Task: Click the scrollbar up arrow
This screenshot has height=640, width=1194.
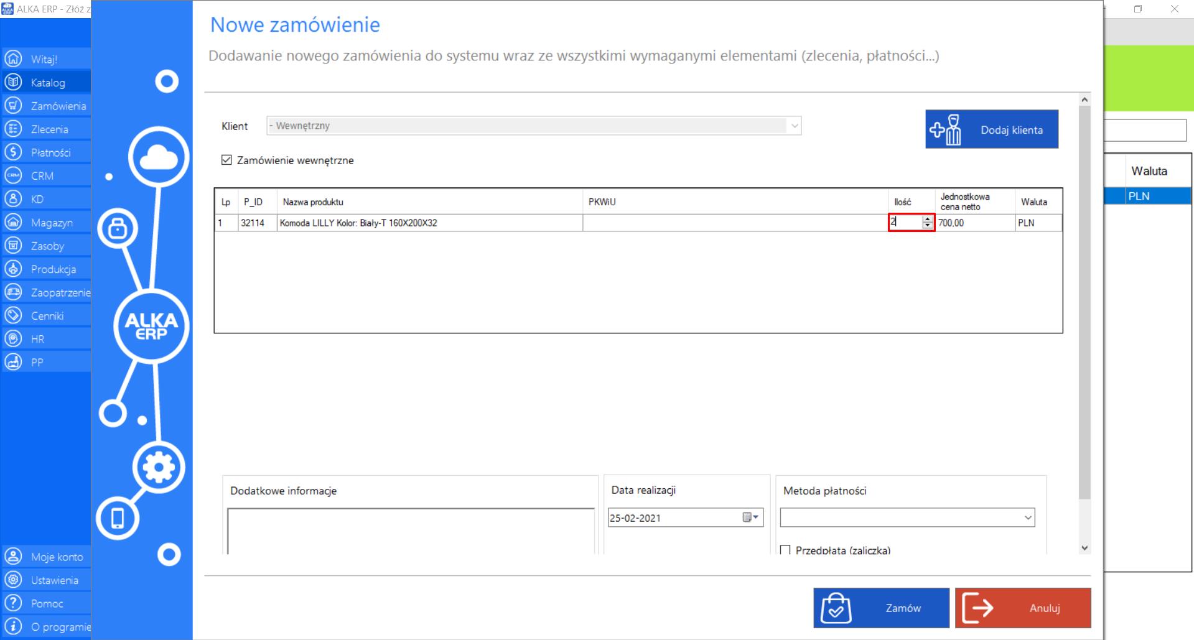Action: pos(1084,100)
